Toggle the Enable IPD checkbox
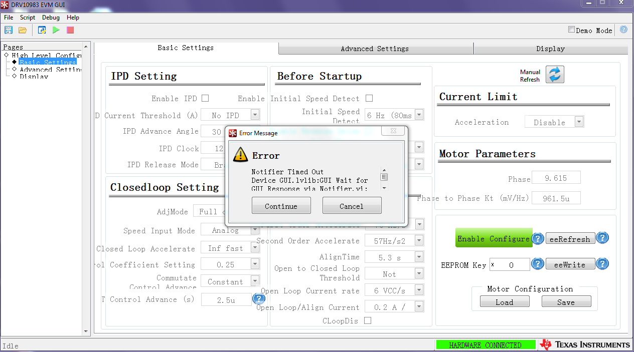The image size is (634, 352). coord(205,98)
